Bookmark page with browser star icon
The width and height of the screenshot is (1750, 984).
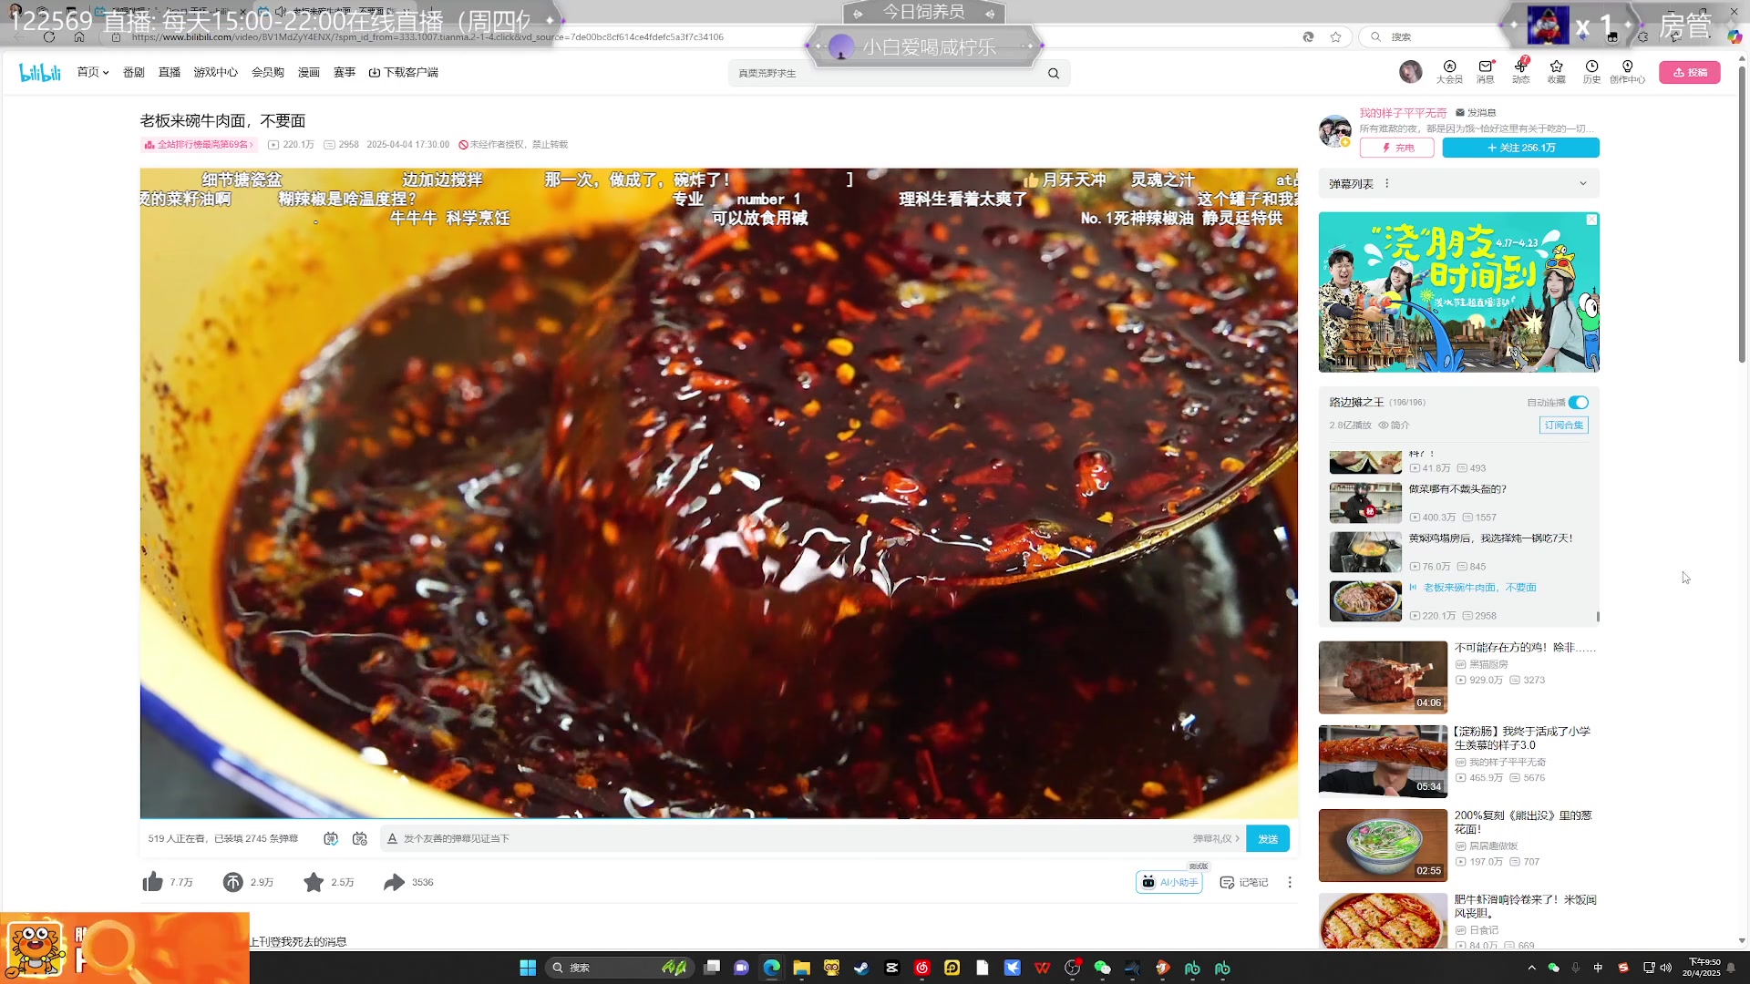coord(1335,37)
